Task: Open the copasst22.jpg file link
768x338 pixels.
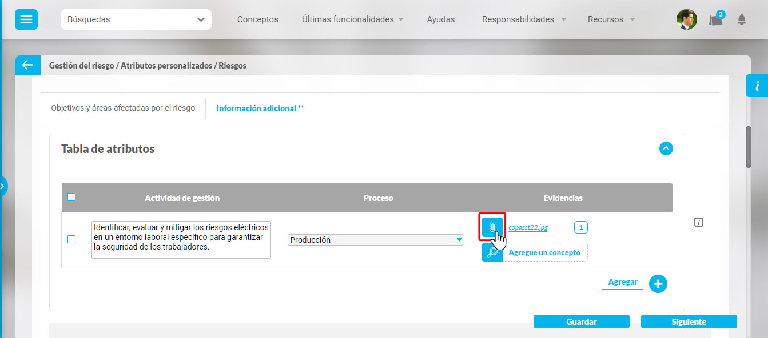Action: click(528, 227)
